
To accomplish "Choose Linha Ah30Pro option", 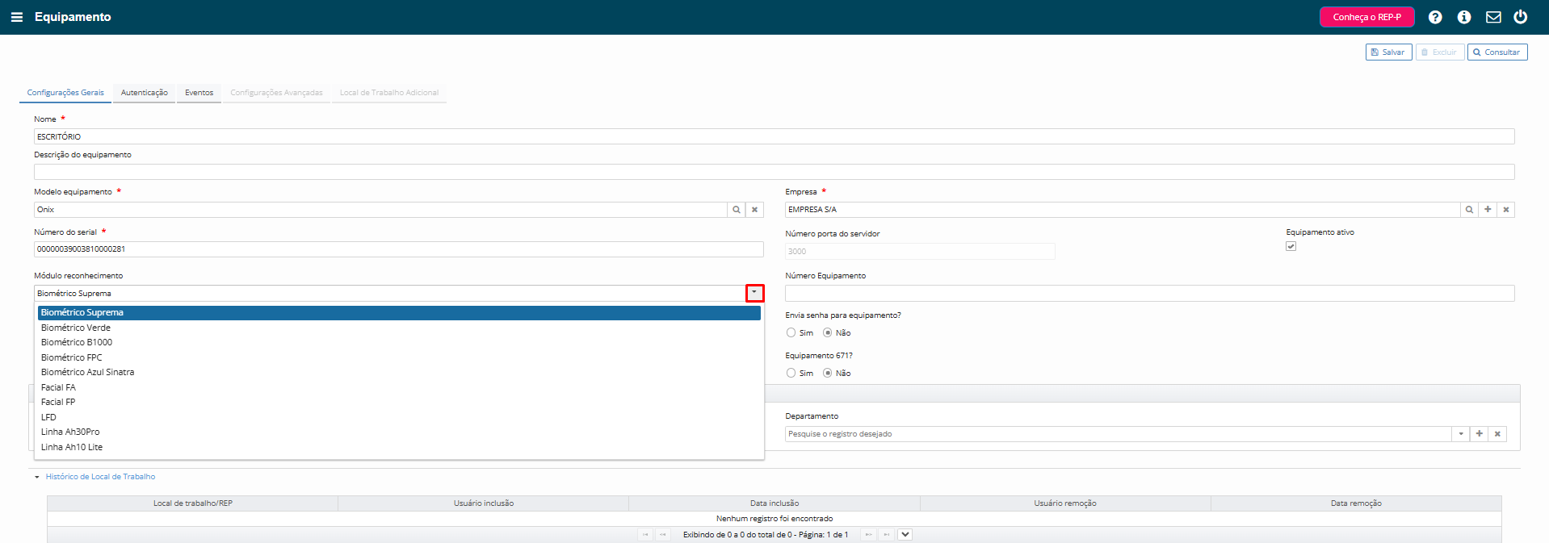I will tap(399, 432).
